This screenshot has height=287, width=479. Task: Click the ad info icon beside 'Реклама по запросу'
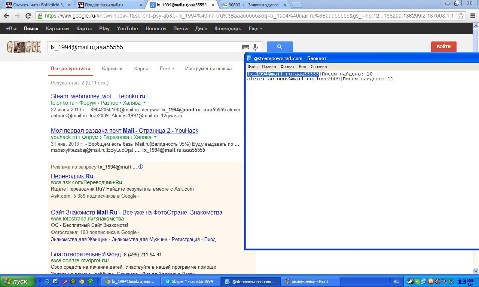coord(141,167)
